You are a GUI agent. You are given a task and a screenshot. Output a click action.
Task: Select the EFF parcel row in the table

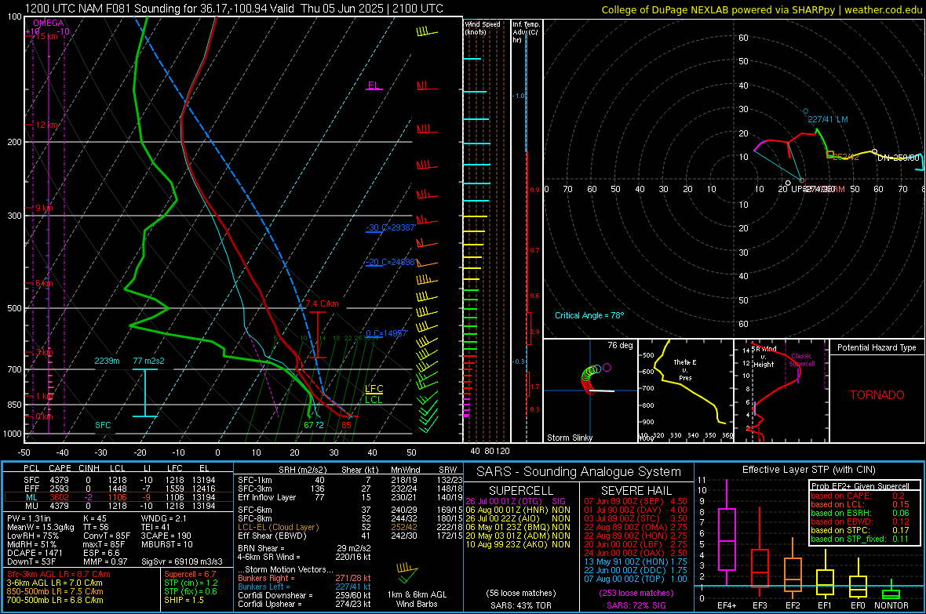click(118, 489)
